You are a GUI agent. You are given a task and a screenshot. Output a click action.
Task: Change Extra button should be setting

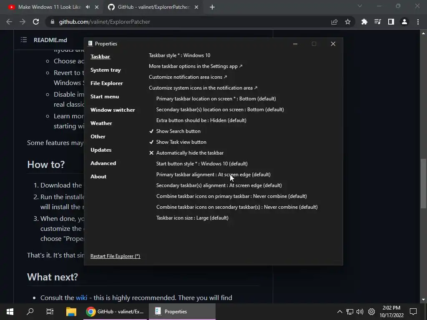coord(201,120)
